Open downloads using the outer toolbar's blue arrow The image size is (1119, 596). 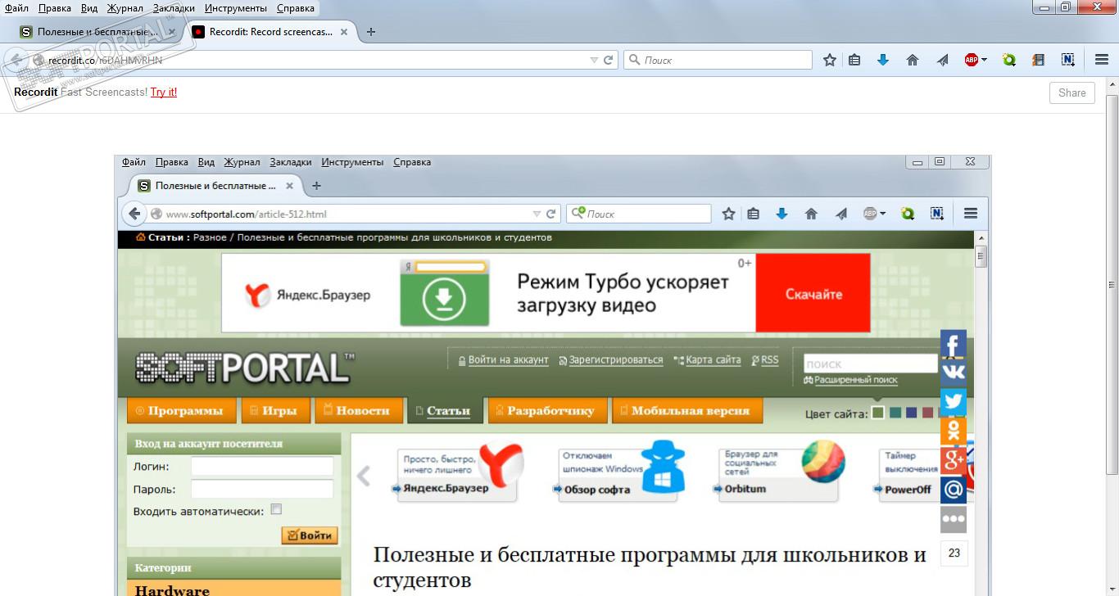pyautogui.click(x=883, y=60)
